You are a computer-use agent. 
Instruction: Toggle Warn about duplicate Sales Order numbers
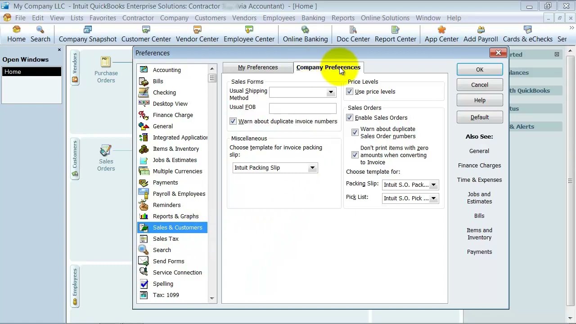coord(355,132)
